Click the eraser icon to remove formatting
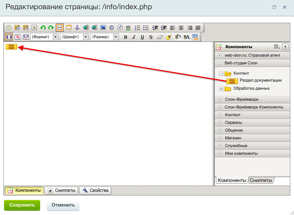This screenshot has height=215, width=294. pos(160,37)
